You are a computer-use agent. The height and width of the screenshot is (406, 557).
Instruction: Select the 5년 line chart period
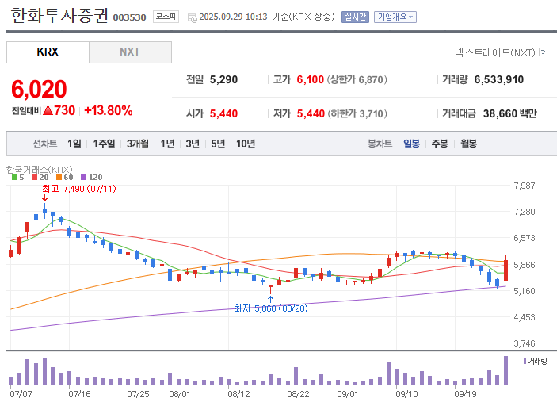click(x=218, y=144)
